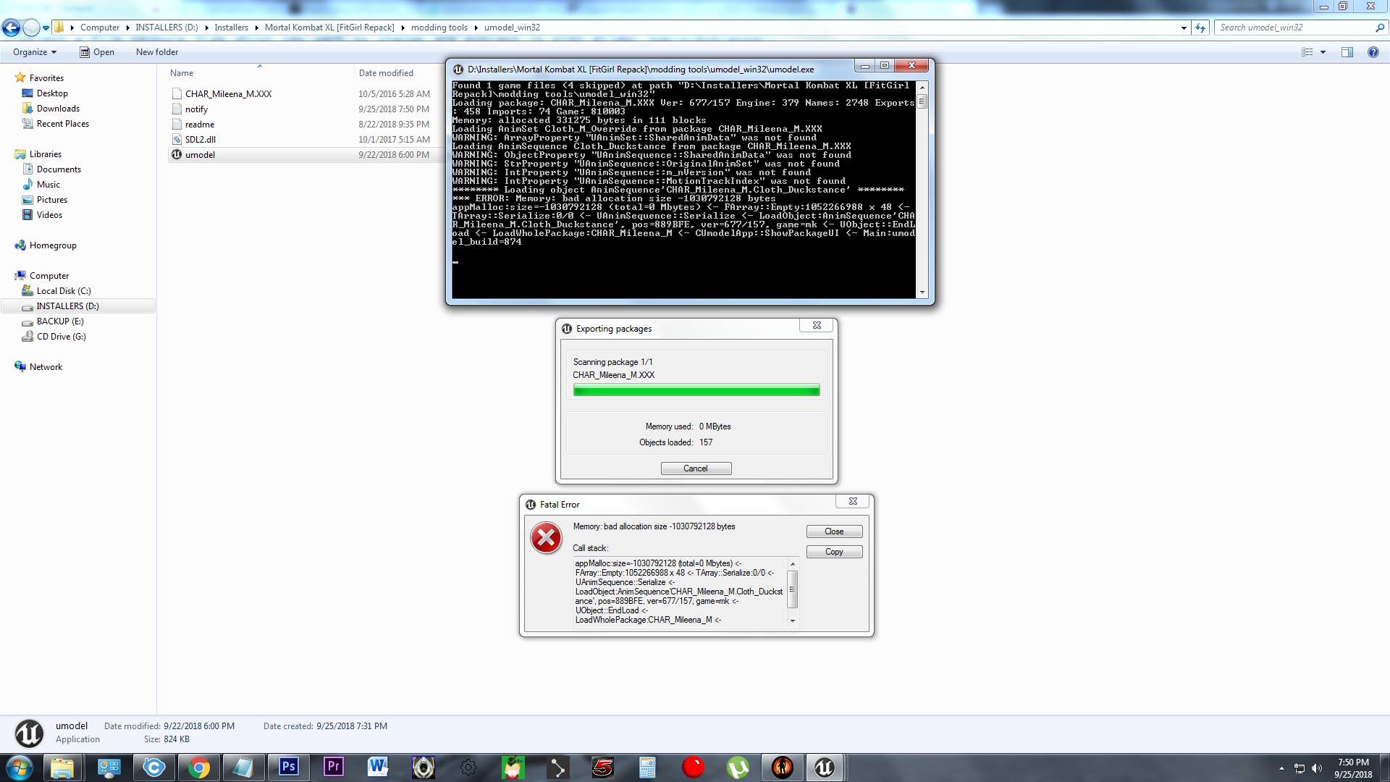1390x782 pixels.
Task: Open Photoshop from the taskbar
Action: tap(288, 767)
